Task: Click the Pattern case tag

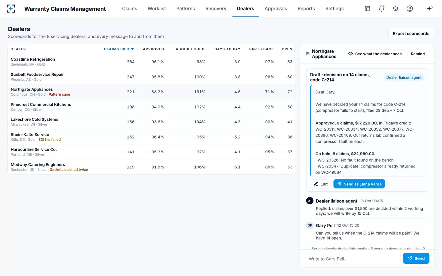Action: point(59,94)
